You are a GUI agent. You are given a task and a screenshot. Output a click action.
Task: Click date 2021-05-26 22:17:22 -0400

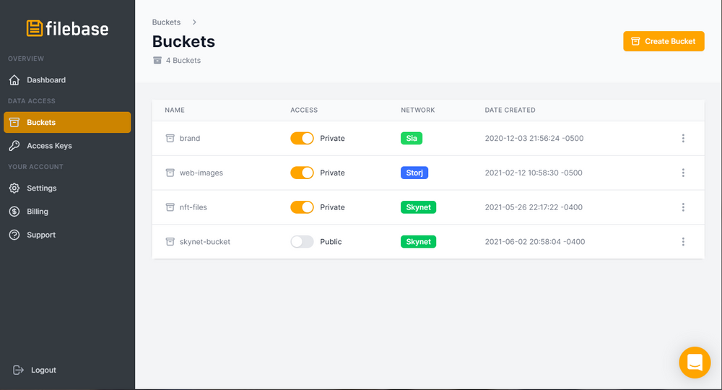click(x=534, y=207)
